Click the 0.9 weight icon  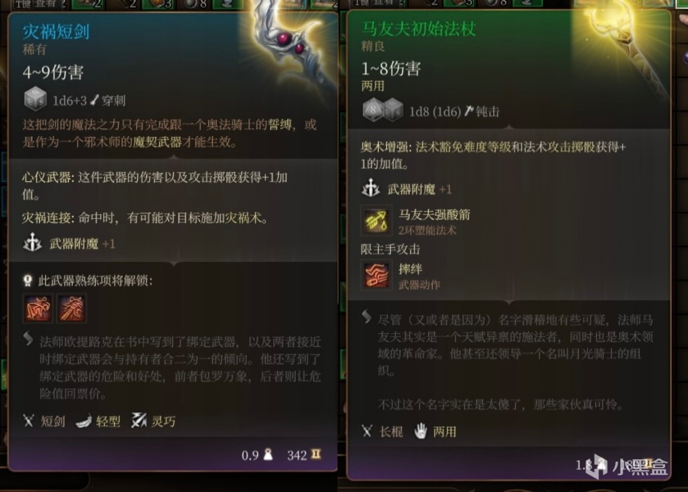coord(268,455)
